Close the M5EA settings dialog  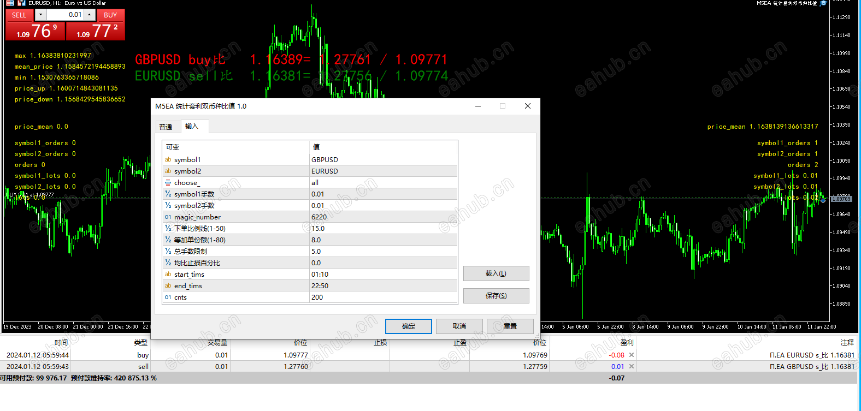tap(528, 106)
